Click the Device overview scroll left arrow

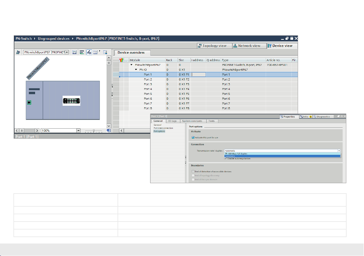coord(122,131)
